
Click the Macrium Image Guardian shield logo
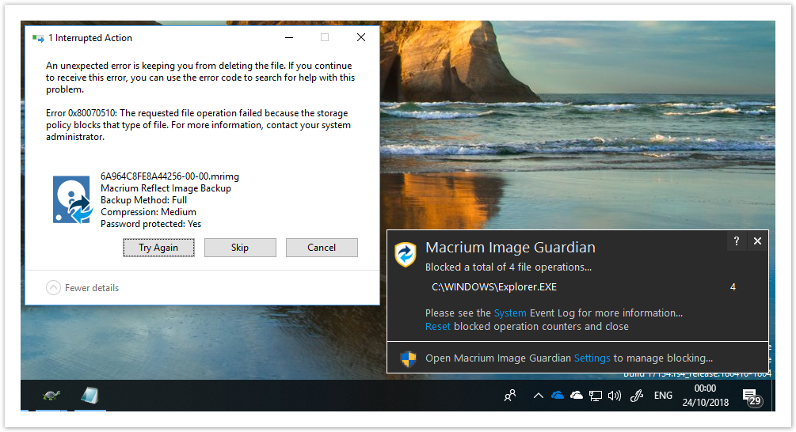point(406,254)
